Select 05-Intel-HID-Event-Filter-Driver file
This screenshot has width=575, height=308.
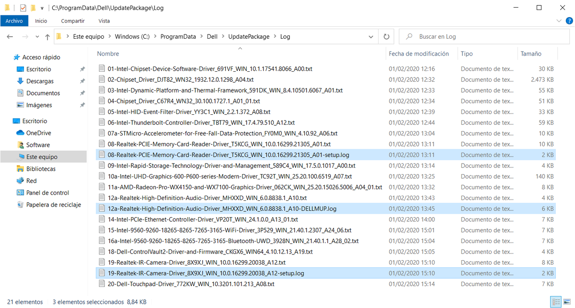[x=326, y=112]
